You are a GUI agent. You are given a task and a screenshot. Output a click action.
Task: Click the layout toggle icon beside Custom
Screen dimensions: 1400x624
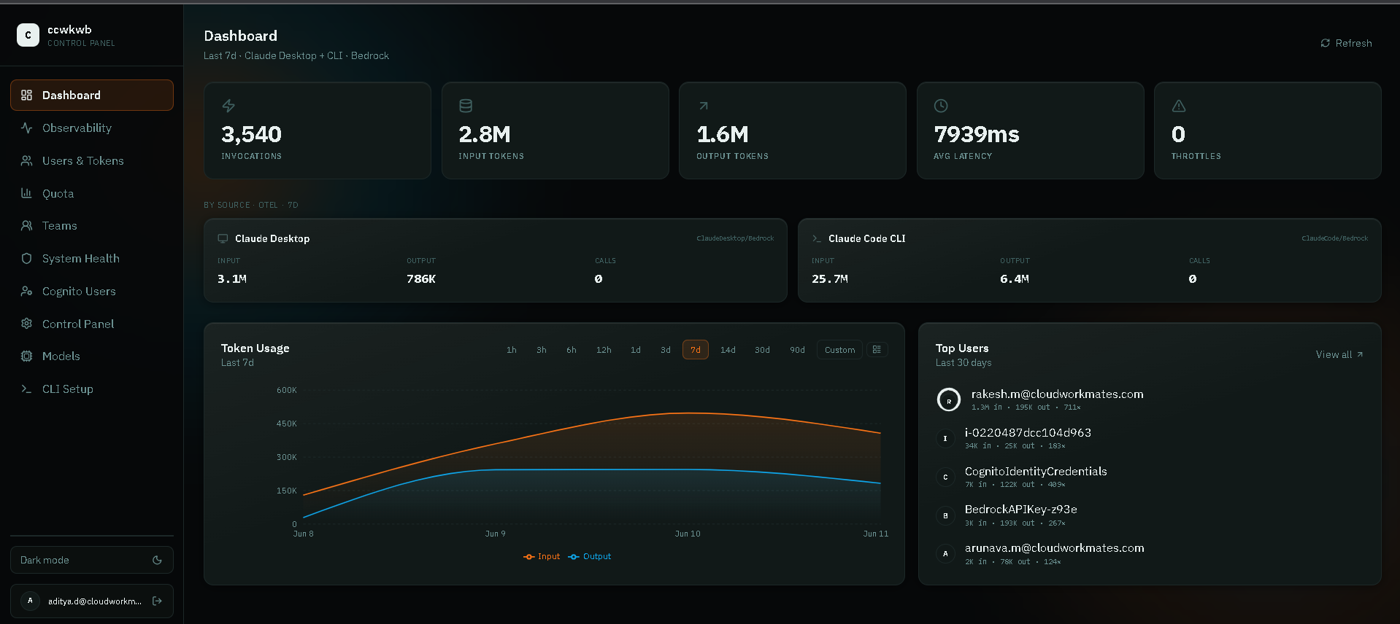(x=877, y=350)
